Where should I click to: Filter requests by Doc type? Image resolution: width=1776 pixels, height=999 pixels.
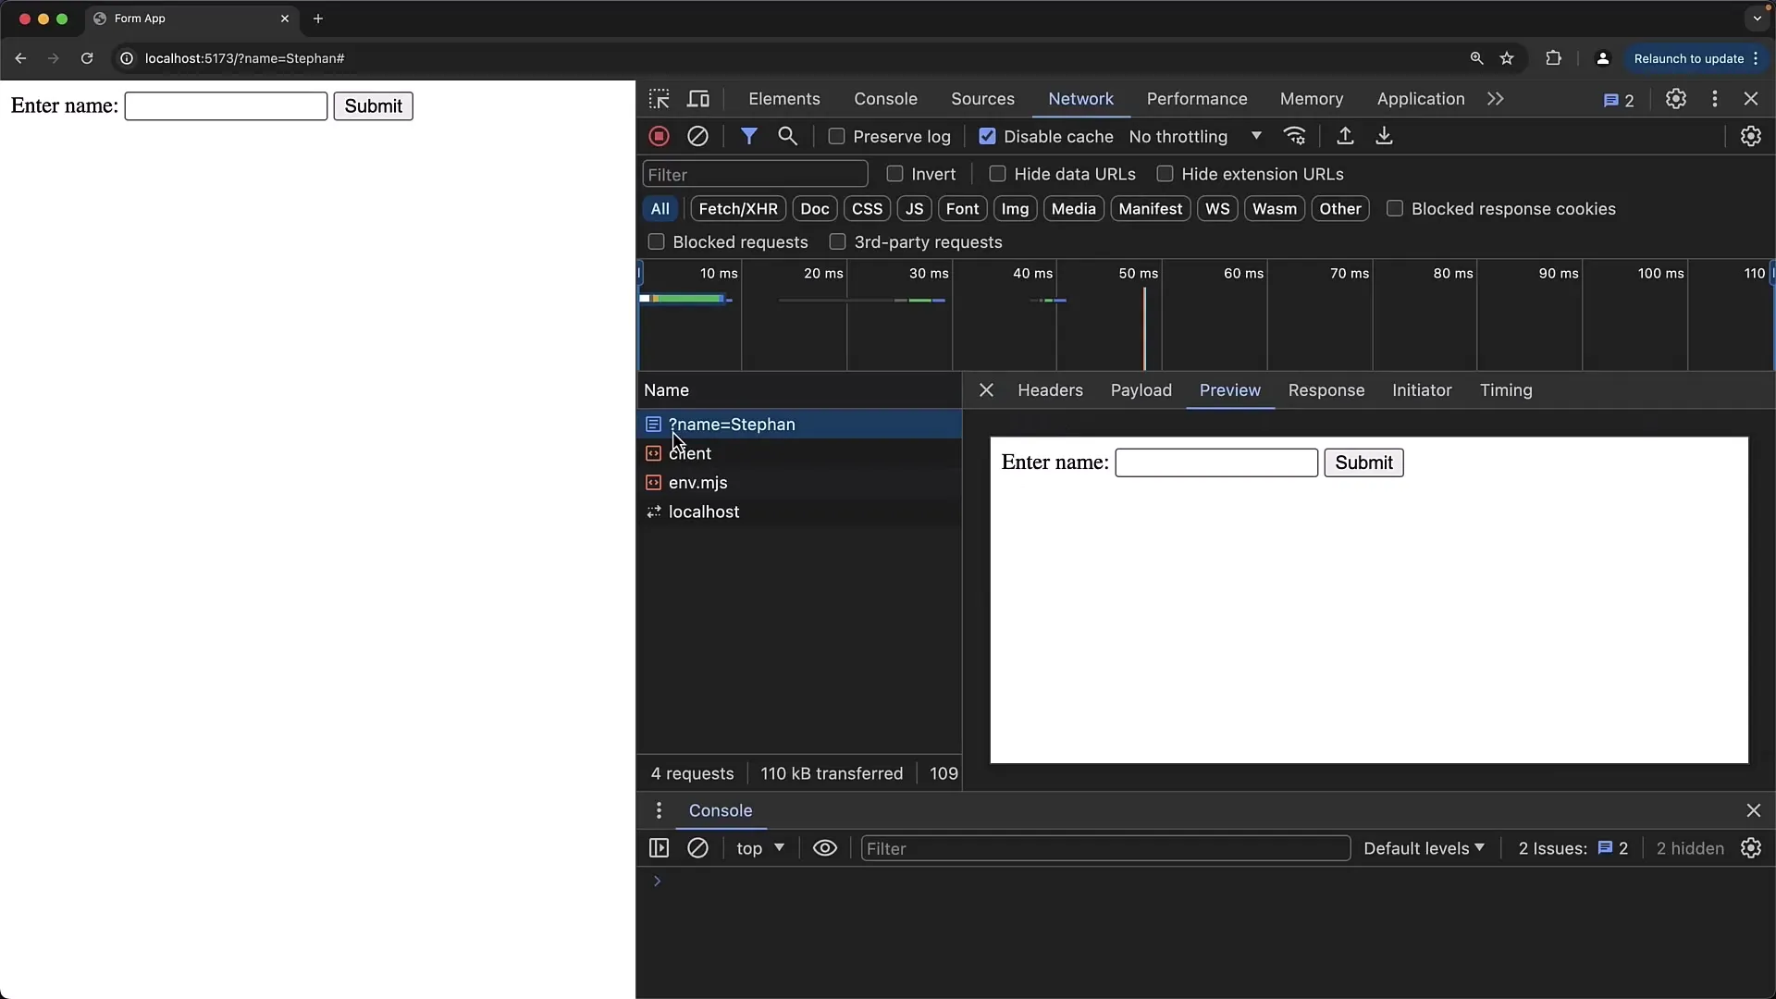click(x=814, y=209)
